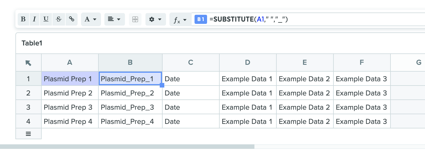Select the Date cell in row 4

pyautogui.click(x=191, y=121)
